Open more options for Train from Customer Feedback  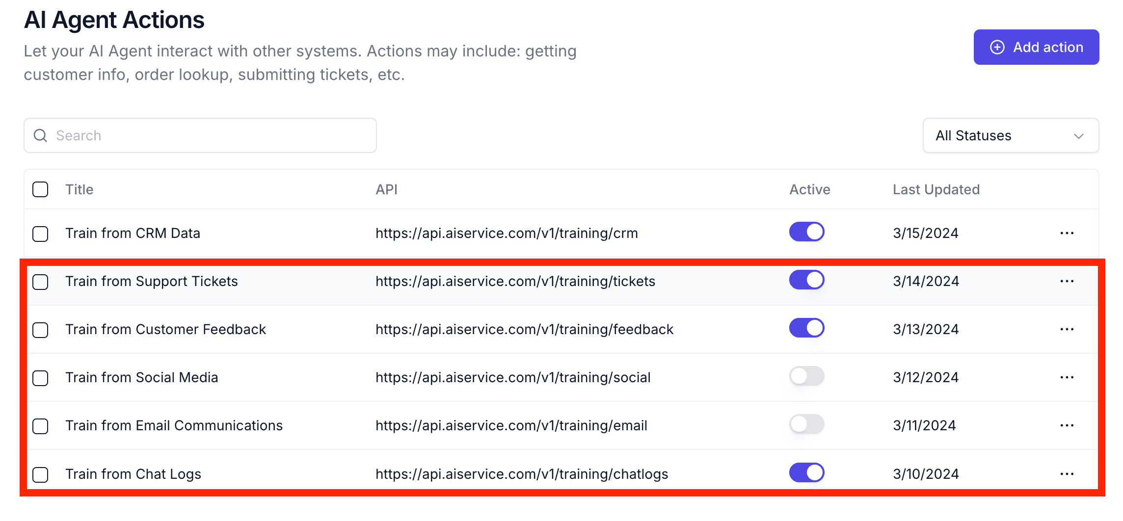[x=1067, y=329]
